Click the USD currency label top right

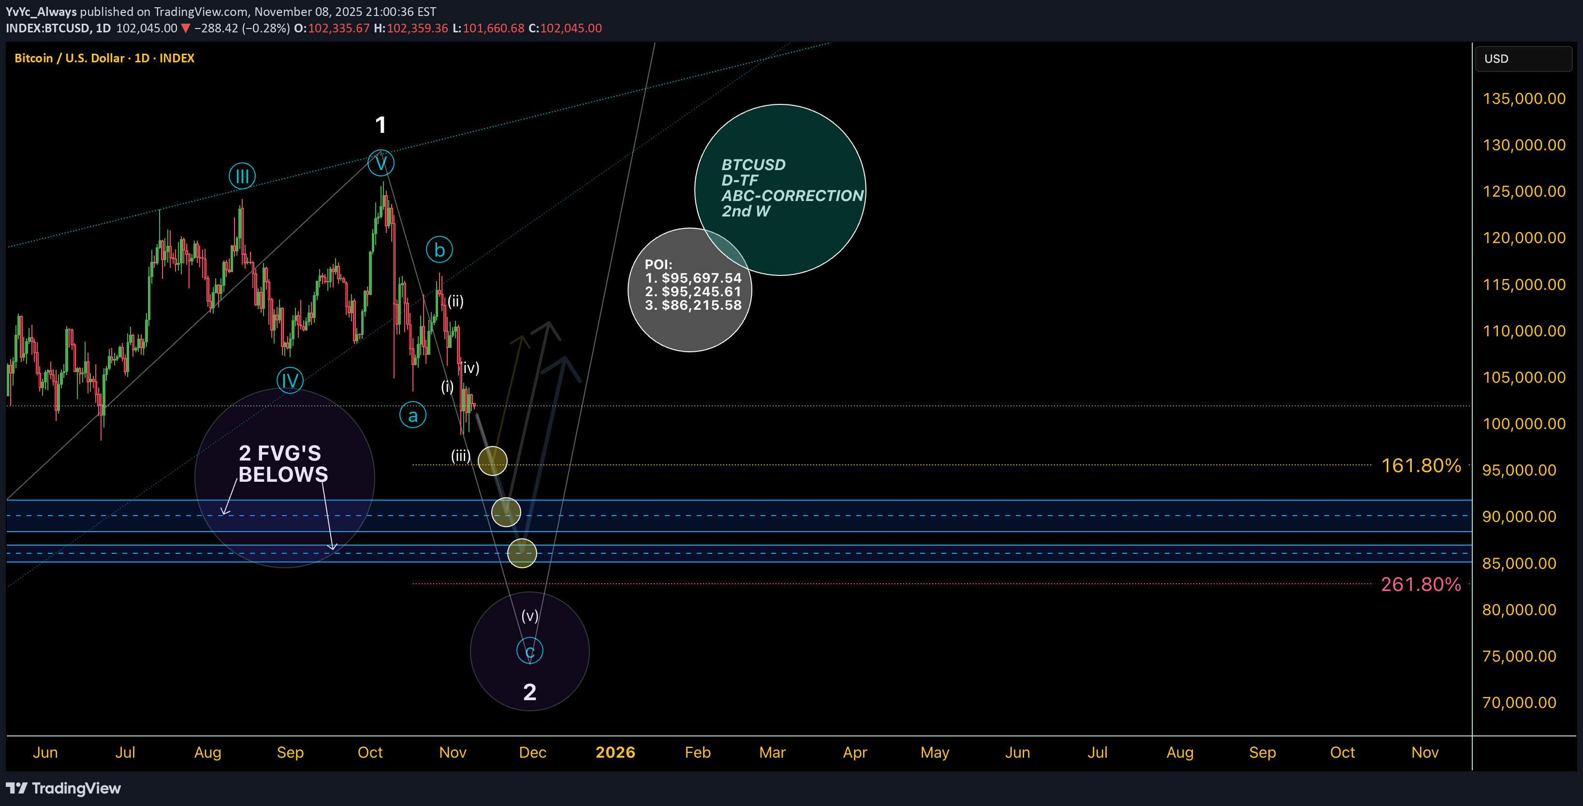(x=1497, y=58)
